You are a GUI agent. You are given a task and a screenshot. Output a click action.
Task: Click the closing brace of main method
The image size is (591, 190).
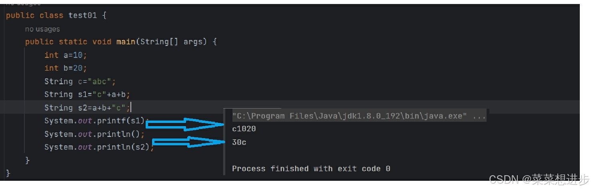click(28, 160)
